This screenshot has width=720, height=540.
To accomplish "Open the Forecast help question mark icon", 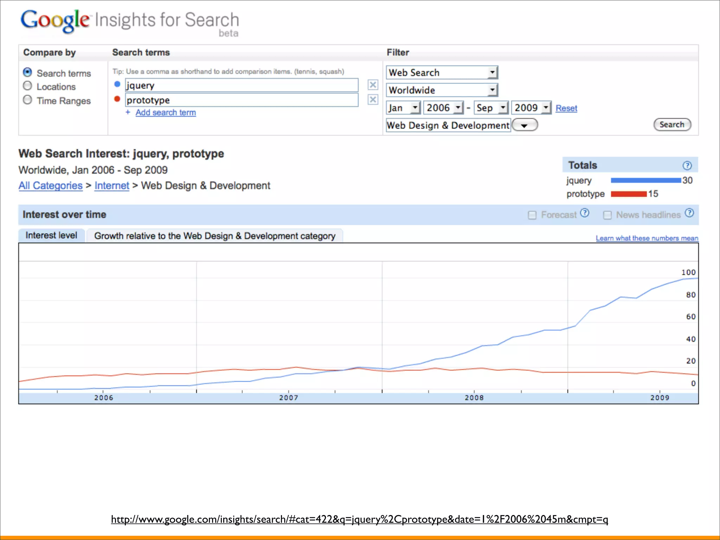I will tap(585, 213).
